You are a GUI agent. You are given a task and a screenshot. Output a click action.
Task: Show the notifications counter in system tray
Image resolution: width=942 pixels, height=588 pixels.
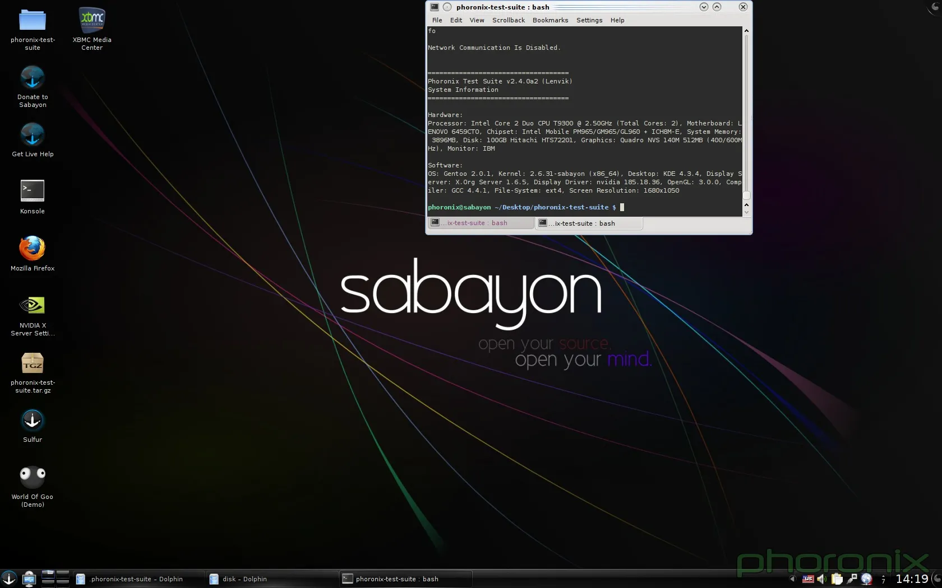coord(883,580)
